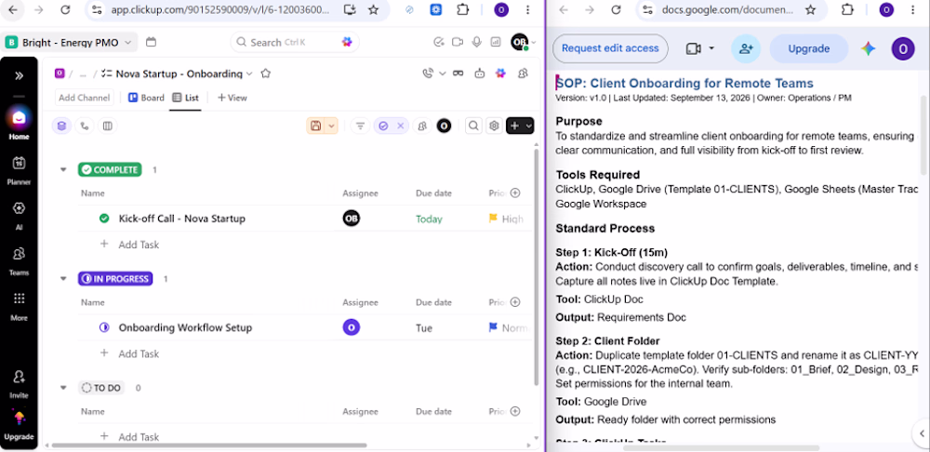This screenshot has width=930, height=452.
Task: Click Upgrade in ClickUp sidebar
Action: coord(19,426)
